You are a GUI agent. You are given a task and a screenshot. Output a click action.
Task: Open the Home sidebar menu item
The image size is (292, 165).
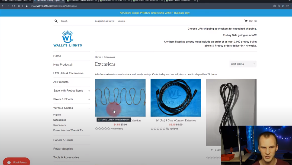tap(57, 56)
